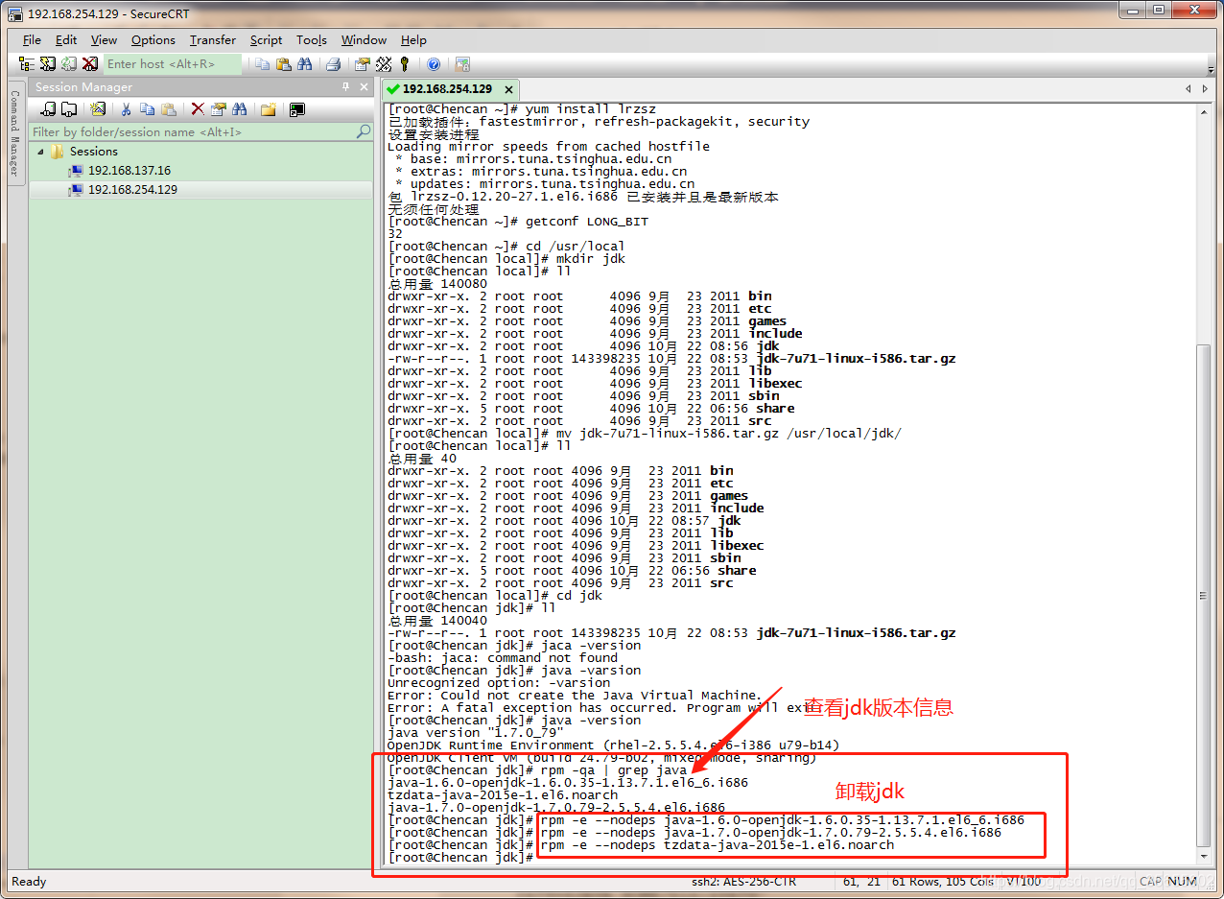Select session 192.168.254.129 in tree
1224x899 pixels.
(x=132, y=190)
